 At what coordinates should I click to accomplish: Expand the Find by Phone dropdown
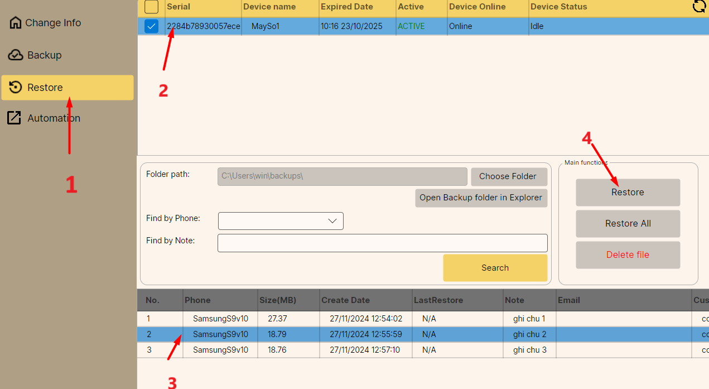pyautogui.click(x=332, y=221)
